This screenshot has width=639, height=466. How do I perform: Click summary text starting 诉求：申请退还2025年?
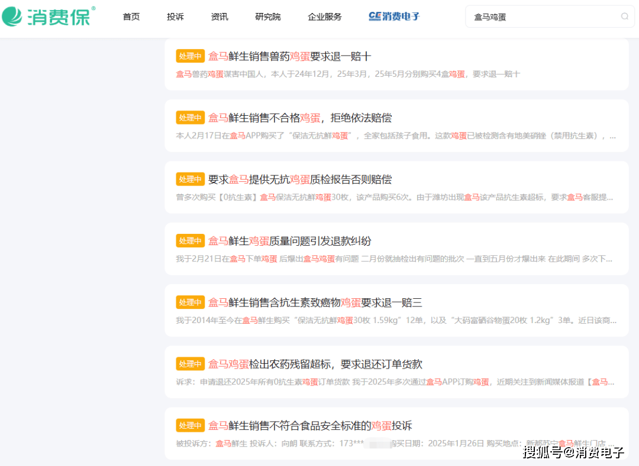tap(395, 382)
